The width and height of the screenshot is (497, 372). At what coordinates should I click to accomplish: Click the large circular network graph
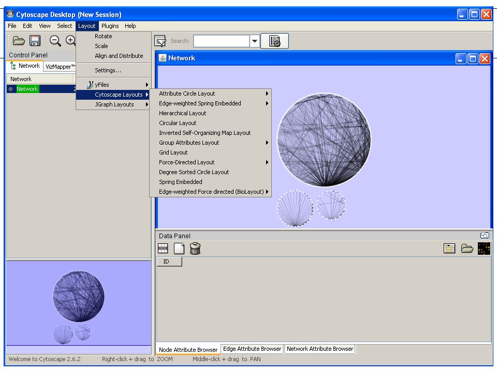(324, 139)
